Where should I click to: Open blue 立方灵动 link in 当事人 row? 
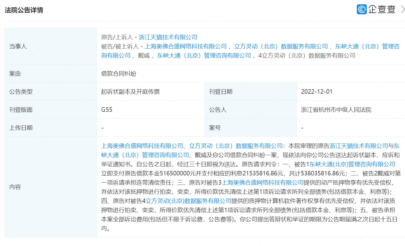coord(281,46)
